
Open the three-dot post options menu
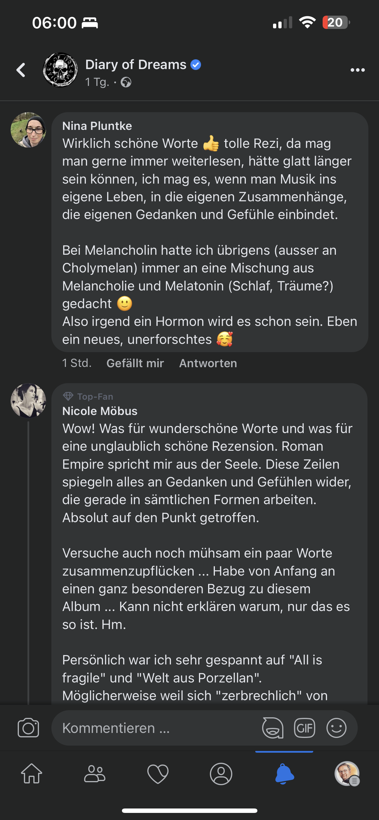click(x=357, y=70)
